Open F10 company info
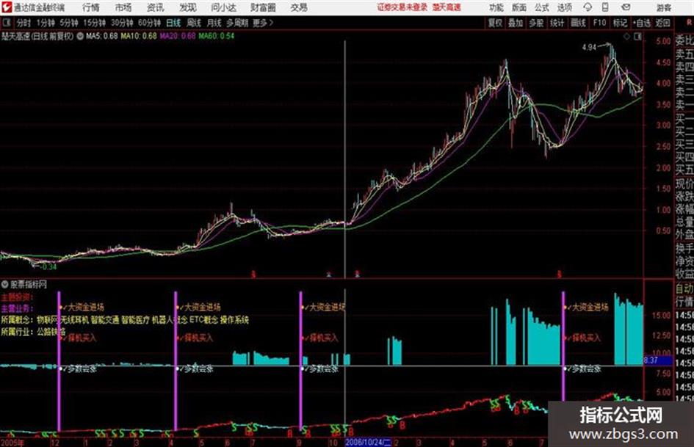694x447 pixels. point(599,23)
